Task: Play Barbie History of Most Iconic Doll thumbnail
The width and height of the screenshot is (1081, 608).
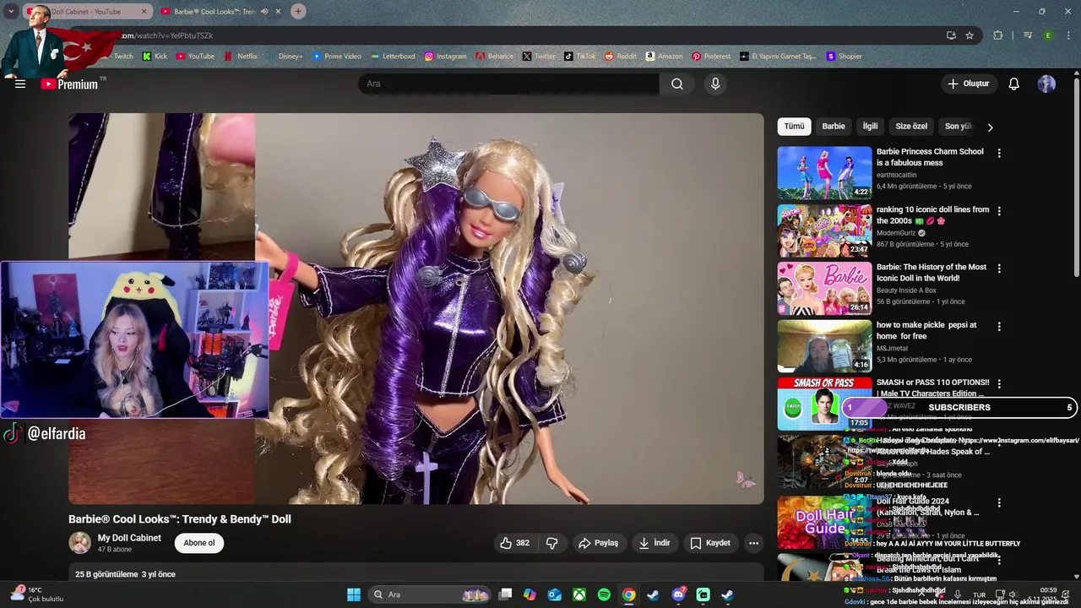Action: (824, 288)
